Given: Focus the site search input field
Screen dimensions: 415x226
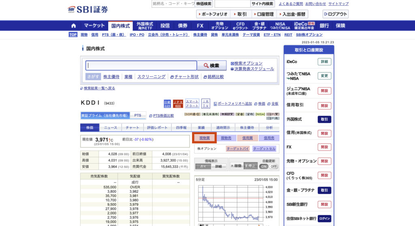Looking at the screenshot, I should (x=232, y=4).
